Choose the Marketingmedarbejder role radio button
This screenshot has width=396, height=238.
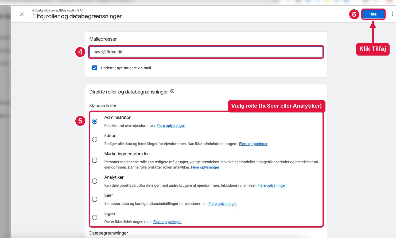point(95,160)
